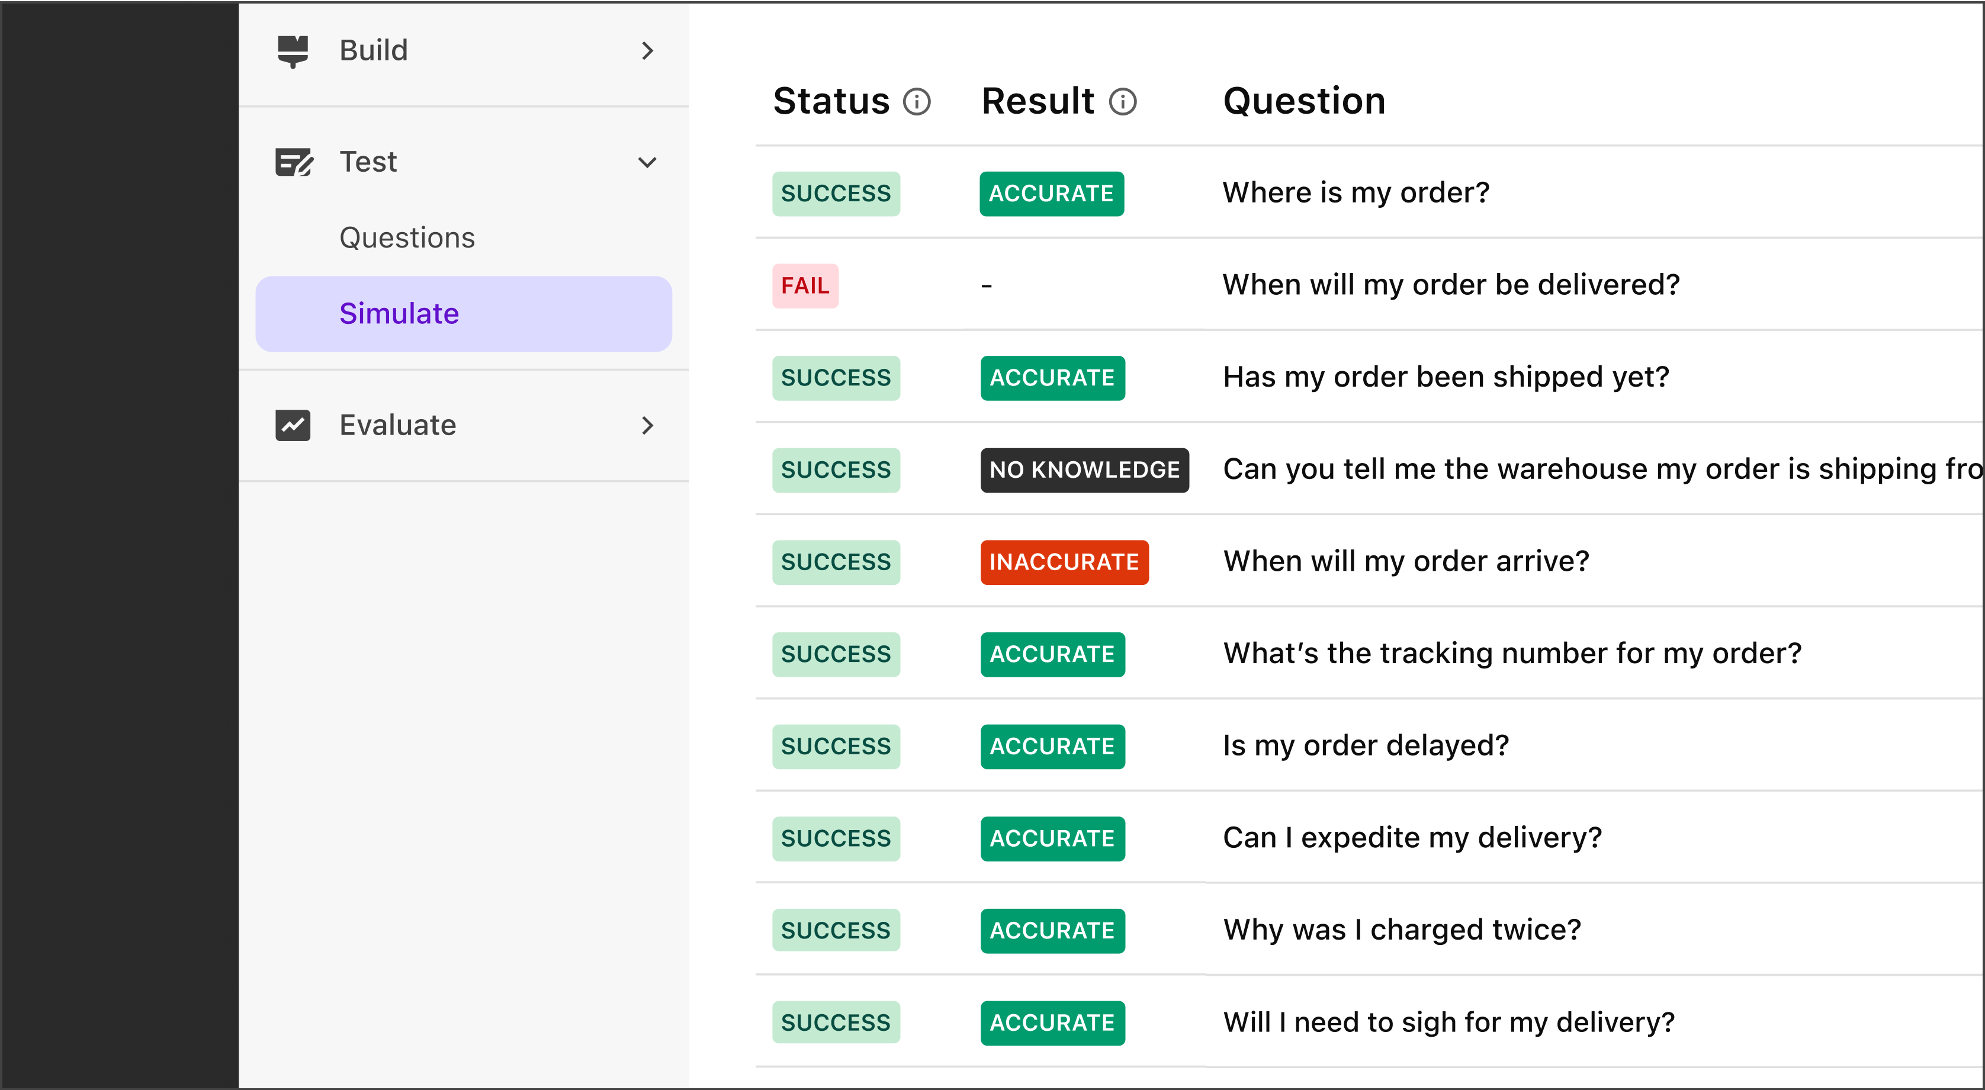Click the Build panel icon

click(x=293, y=50)
